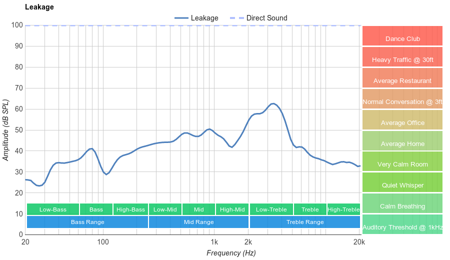Click the green Mid band label
The height and width of the screenshot is (260, 450).
[198, 209]
